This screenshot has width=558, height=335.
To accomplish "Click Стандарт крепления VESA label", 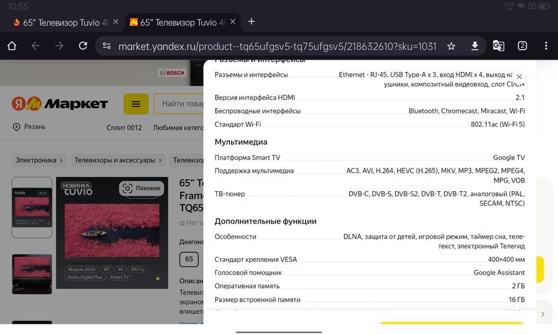I will 256,259.
